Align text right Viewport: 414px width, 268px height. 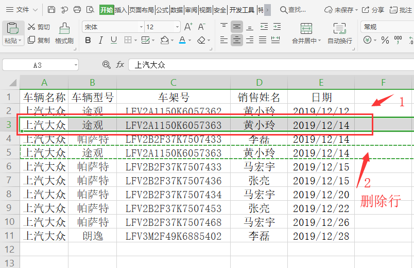click(x=250, y=40)
